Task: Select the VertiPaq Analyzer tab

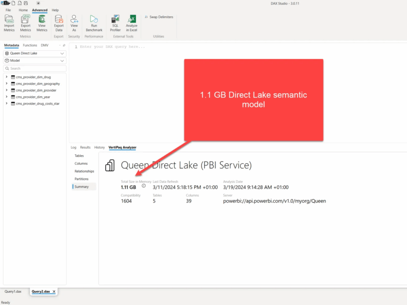Action: [122, 147]
